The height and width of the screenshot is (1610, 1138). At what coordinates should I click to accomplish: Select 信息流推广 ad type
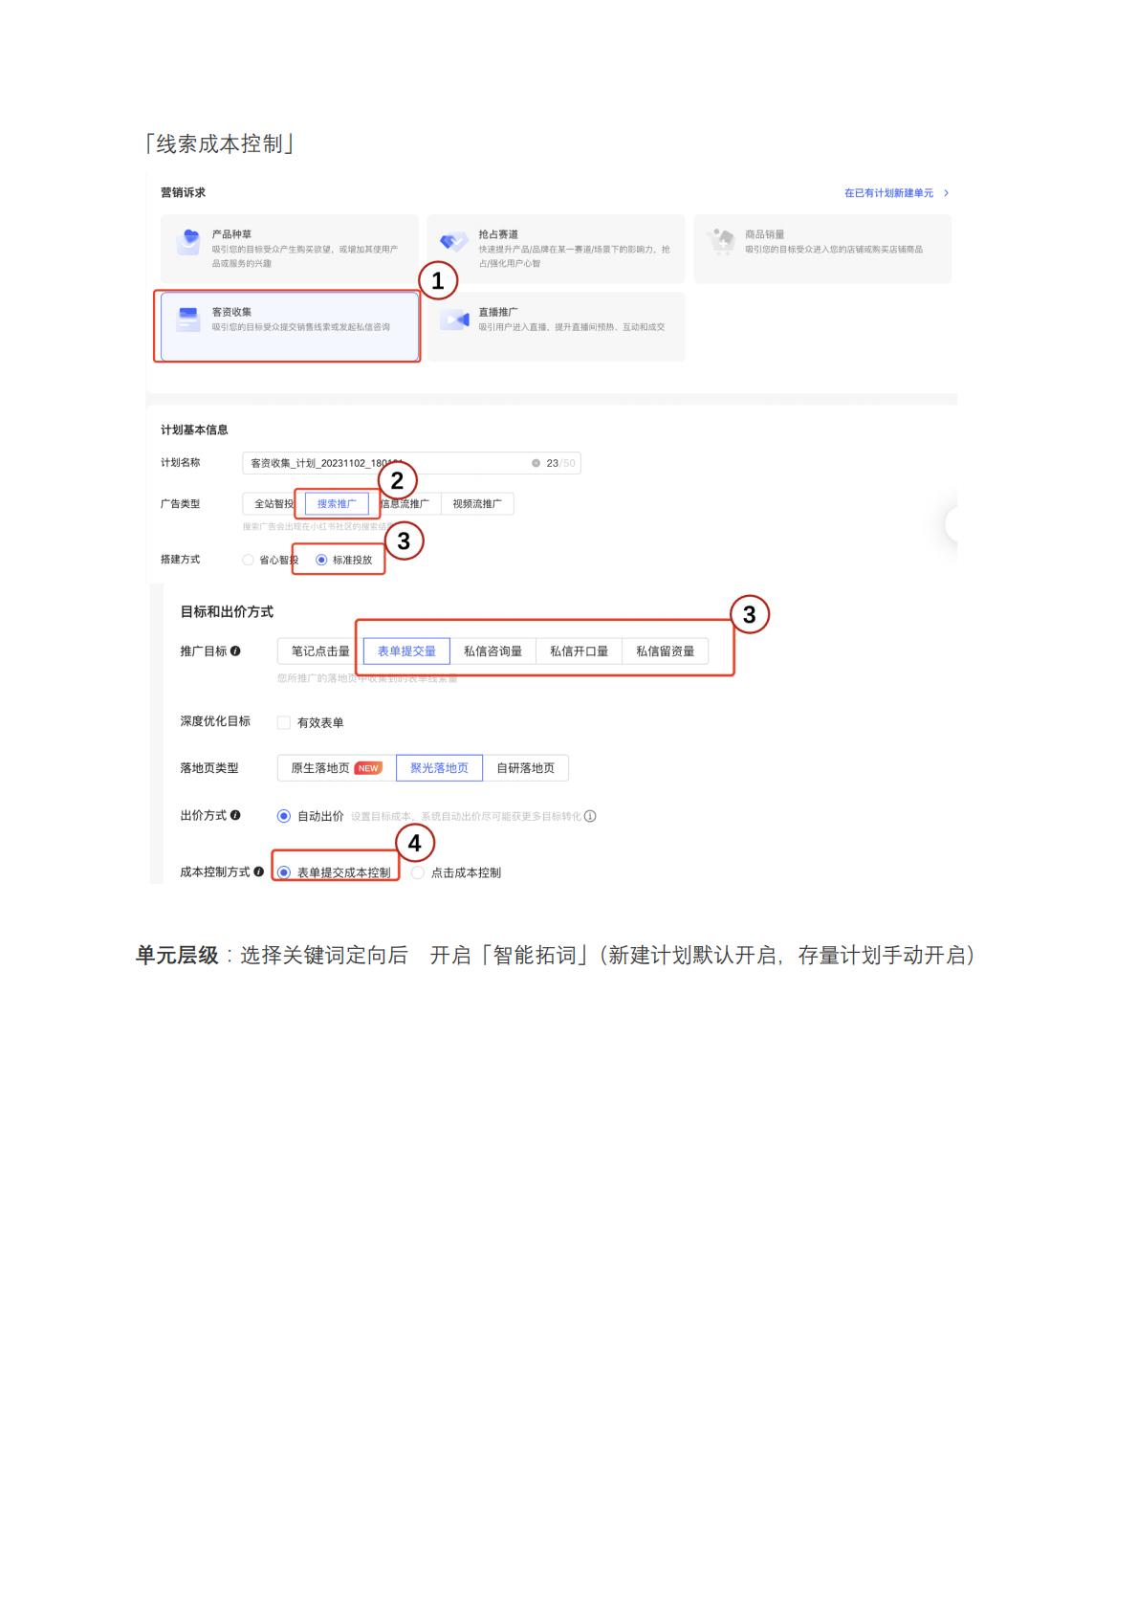tap(406, 504)
